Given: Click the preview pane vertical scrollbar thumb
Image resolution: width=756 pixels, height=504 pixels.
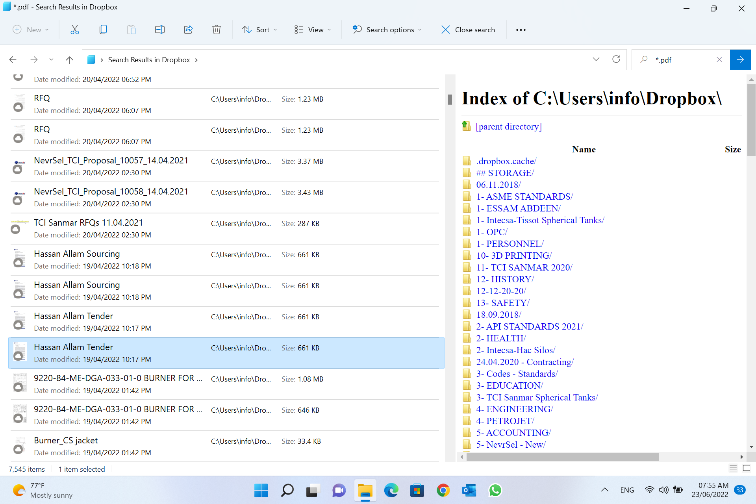Looking at the screenshot, I should pyautogui.click(x=751, y=120).
